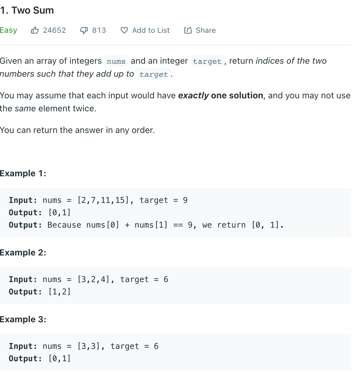This screenshot has width=355, height=373.
Task: Click the bold 'exactly one solution' text
Action: pos(221,96)
